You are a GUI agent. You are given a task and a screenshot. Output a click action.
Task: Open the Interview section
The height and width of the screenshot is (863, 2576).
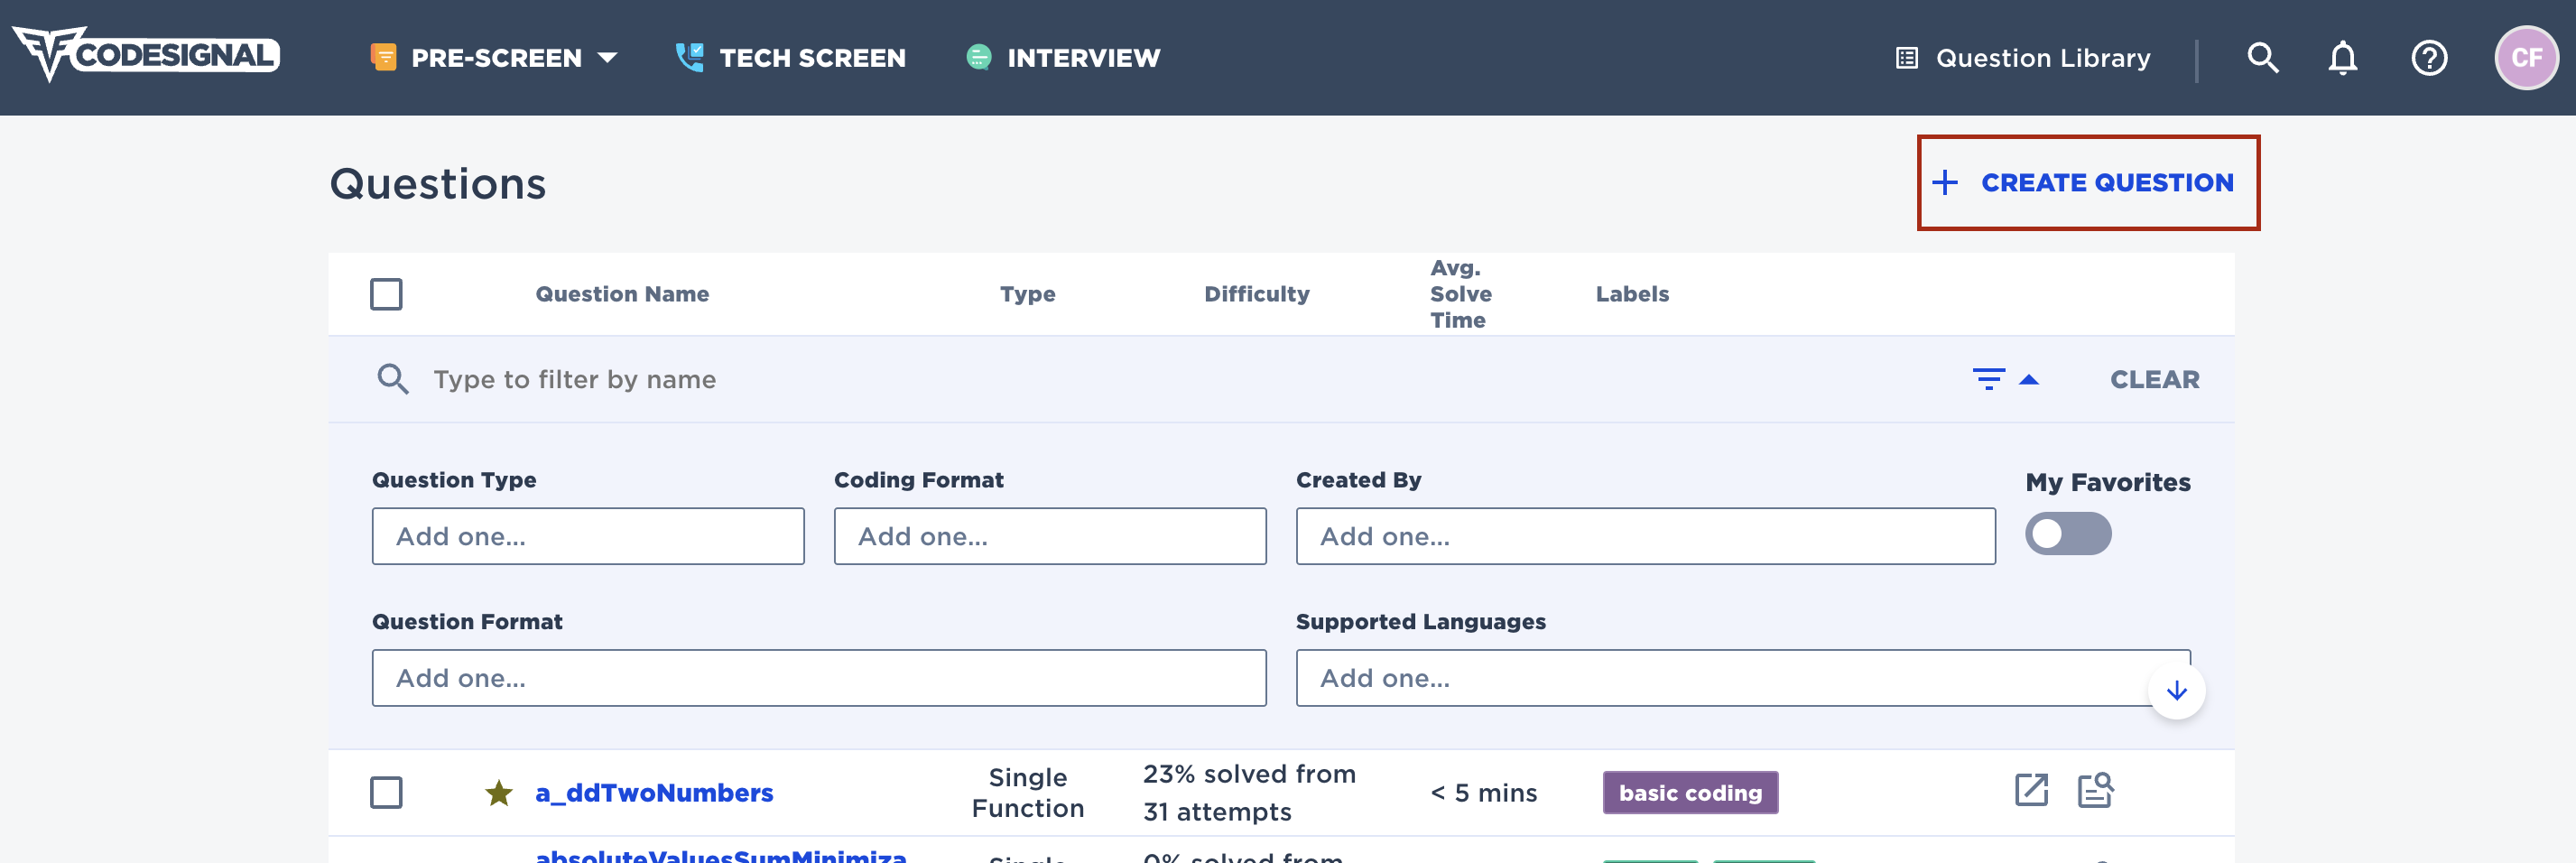1063,58
